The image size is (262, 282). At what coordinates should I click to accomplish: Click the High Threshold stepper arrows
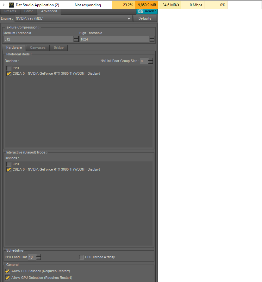(152, 39)
